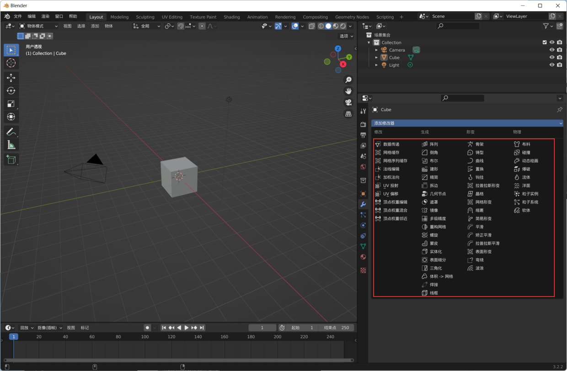Click the pan hand viewport icon
The width and height of the screenshot is (567, 371).
coord(348,91)
